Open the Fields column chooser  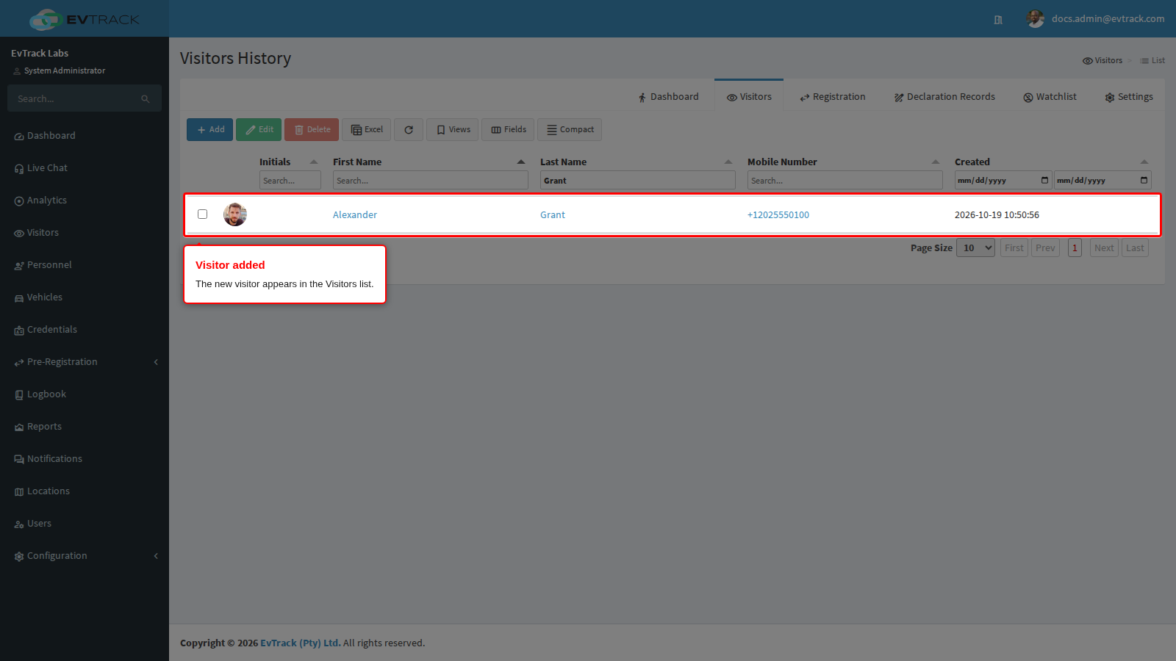(x=508, y=129)
